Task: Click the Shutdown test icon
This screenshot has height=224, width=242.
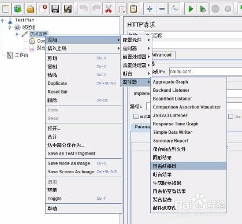Action: click(x=228, y=9)
